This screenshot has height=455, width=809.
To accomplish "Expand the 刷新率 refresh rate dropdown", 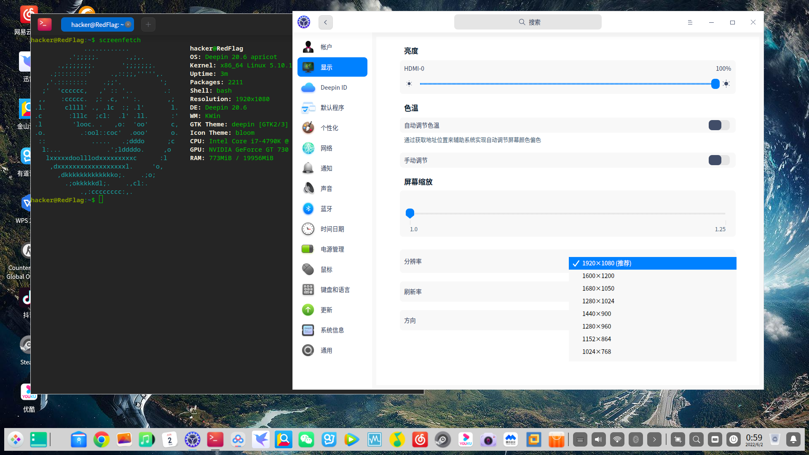I will coord(484,292).
